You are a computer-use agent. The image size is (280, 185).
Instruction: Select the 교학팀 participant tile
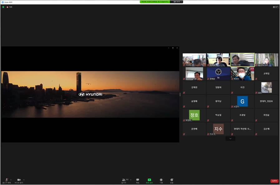pos(266,74)
